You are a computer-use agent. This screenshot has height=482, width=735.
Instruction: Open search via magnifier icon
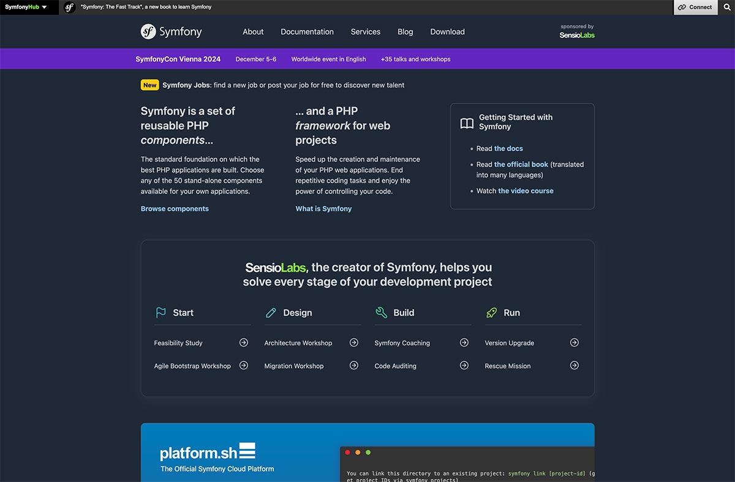tap(726, 7)
